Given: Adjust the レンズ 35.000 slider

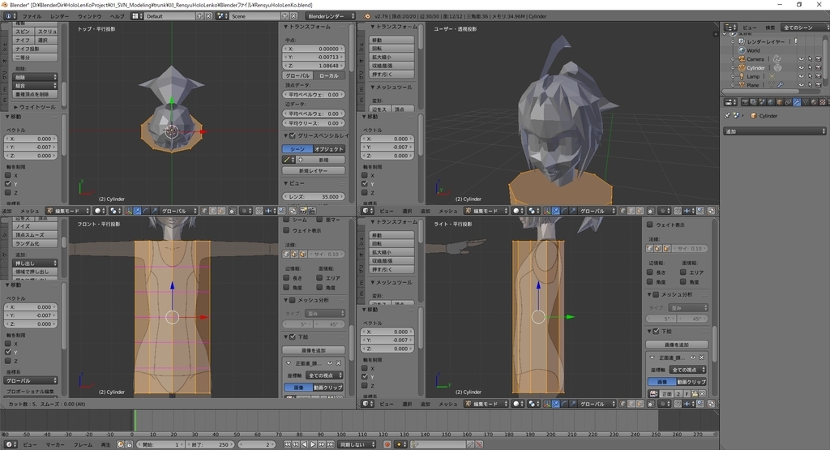Looking at the screenshot, I should [314, 196].
